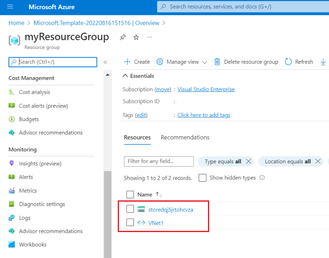
Task: Switch to the Recommendations tab
Action: 185,137
